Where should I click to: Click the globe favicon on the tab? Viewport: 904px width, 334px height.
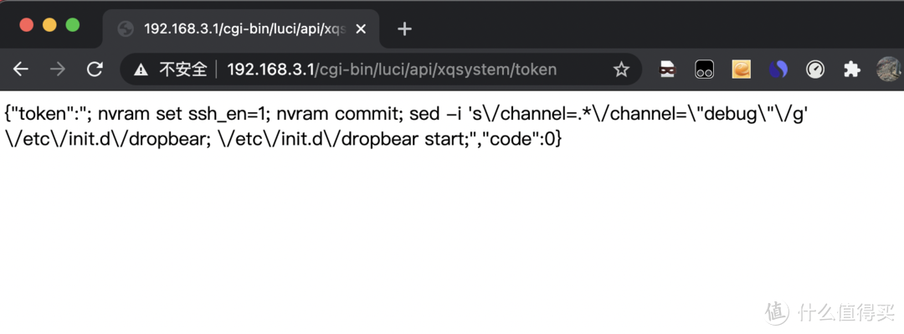[x=126, y=28]
